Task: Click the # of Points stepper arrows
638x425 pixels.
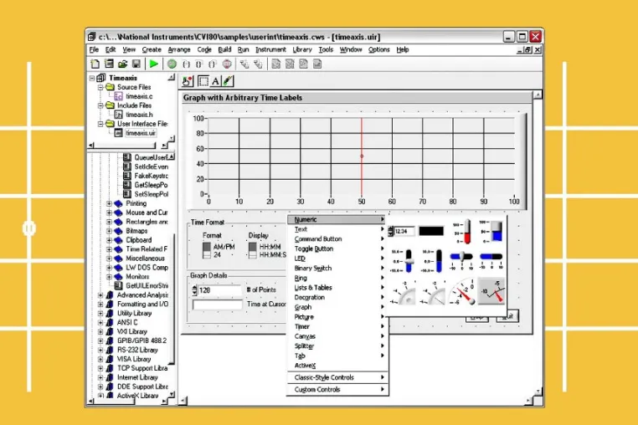Action: click(x=194, y=290)
